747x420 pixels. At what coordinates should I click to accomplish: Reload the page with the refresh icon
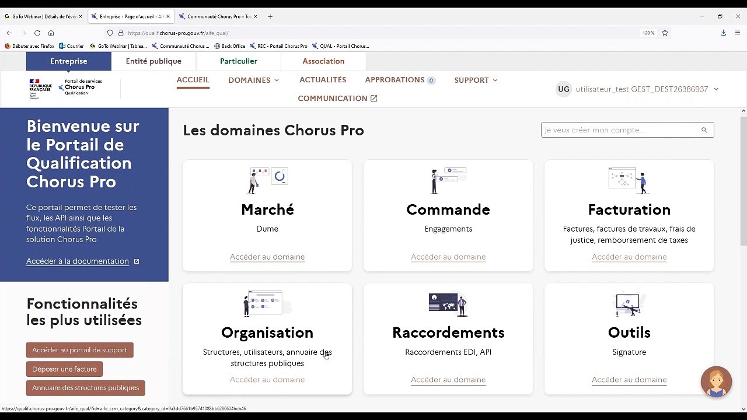pos(37,33)
